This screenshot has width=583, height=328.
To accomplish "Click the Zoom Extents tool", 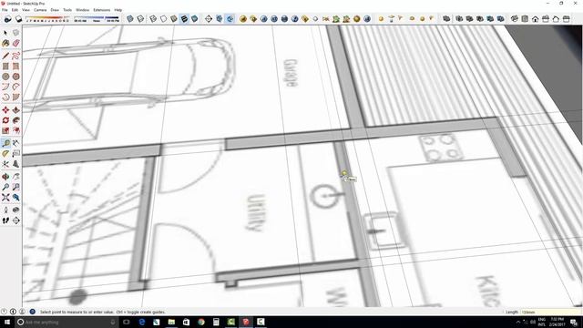I will pyautogui.click(x=5, y=198).
